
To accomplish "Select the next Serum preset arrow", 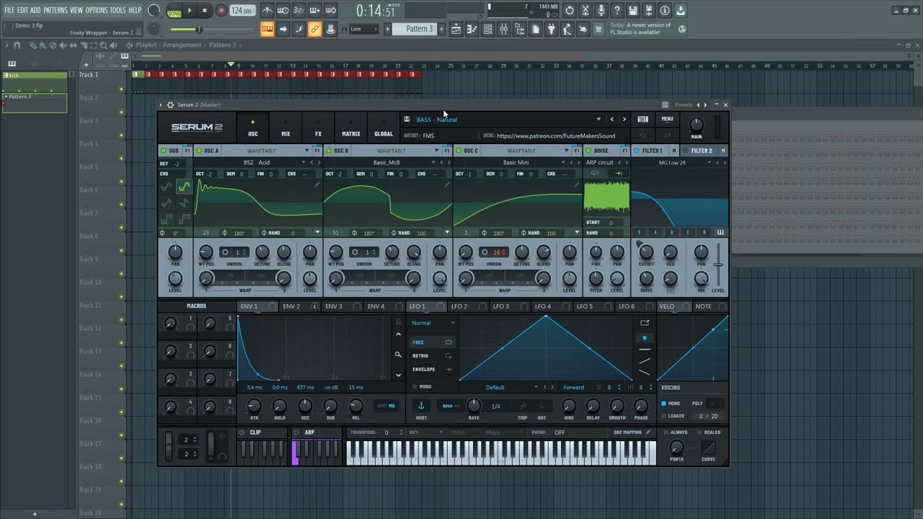I will pos(624,120).
